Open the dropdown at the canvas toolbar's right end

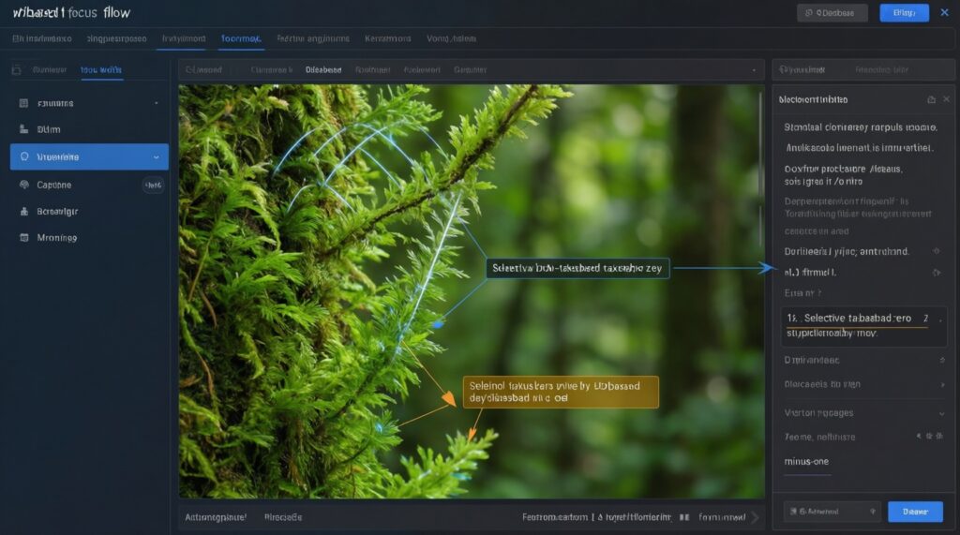(x=754, y=70)
